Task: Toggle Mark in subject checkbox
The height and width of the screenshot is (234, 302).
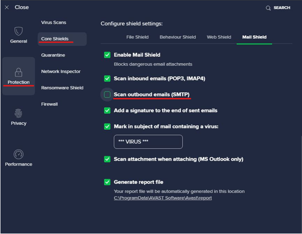Action: pyautogui.click(x=107, y=126)
